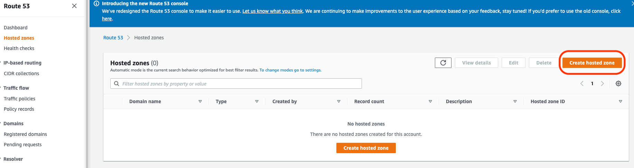Click Create hosted zone in empty table
This screenshot has height=168, width=634.
pyautogui.click(x=366, y=148)
